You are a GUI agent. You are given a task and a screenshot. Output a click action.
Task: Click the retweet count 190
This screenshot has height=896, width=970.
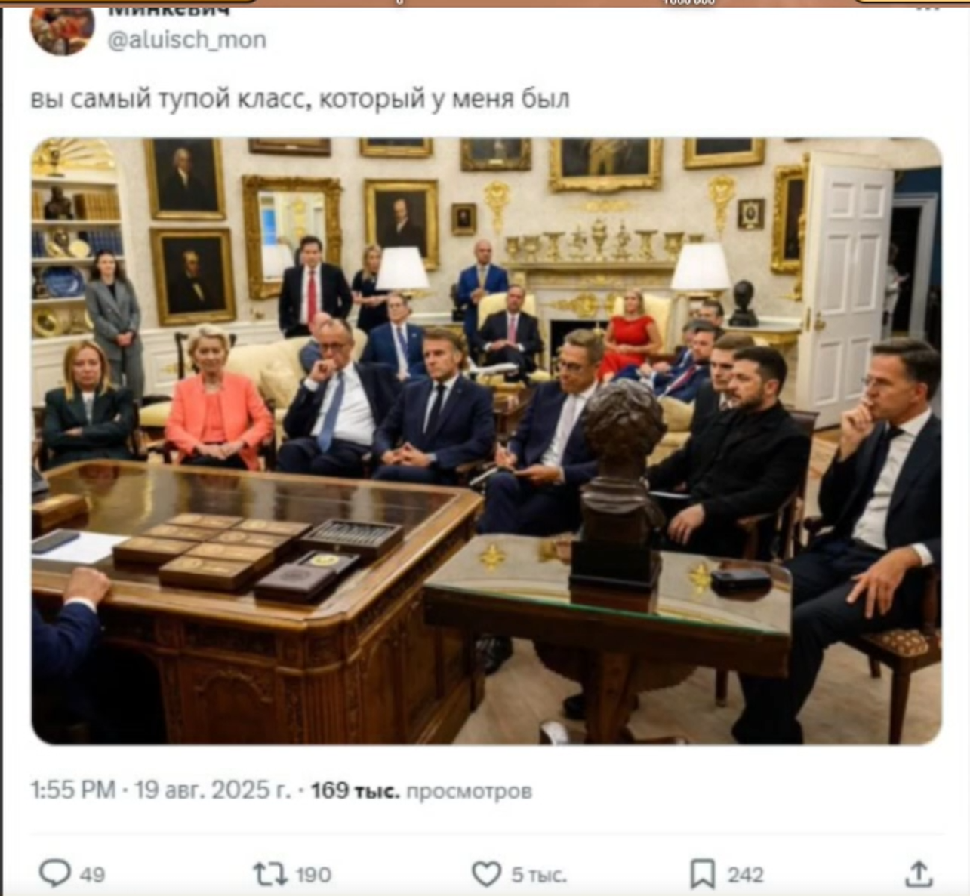click(x=313, y=875)
